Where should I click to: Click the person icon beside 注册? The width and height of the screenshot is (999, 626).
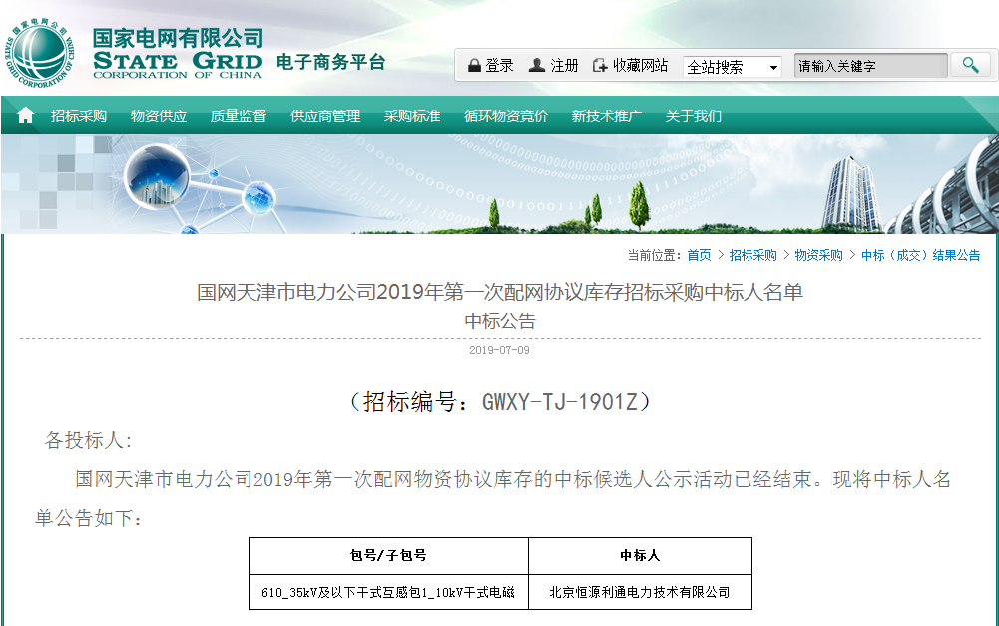(537, 65)
